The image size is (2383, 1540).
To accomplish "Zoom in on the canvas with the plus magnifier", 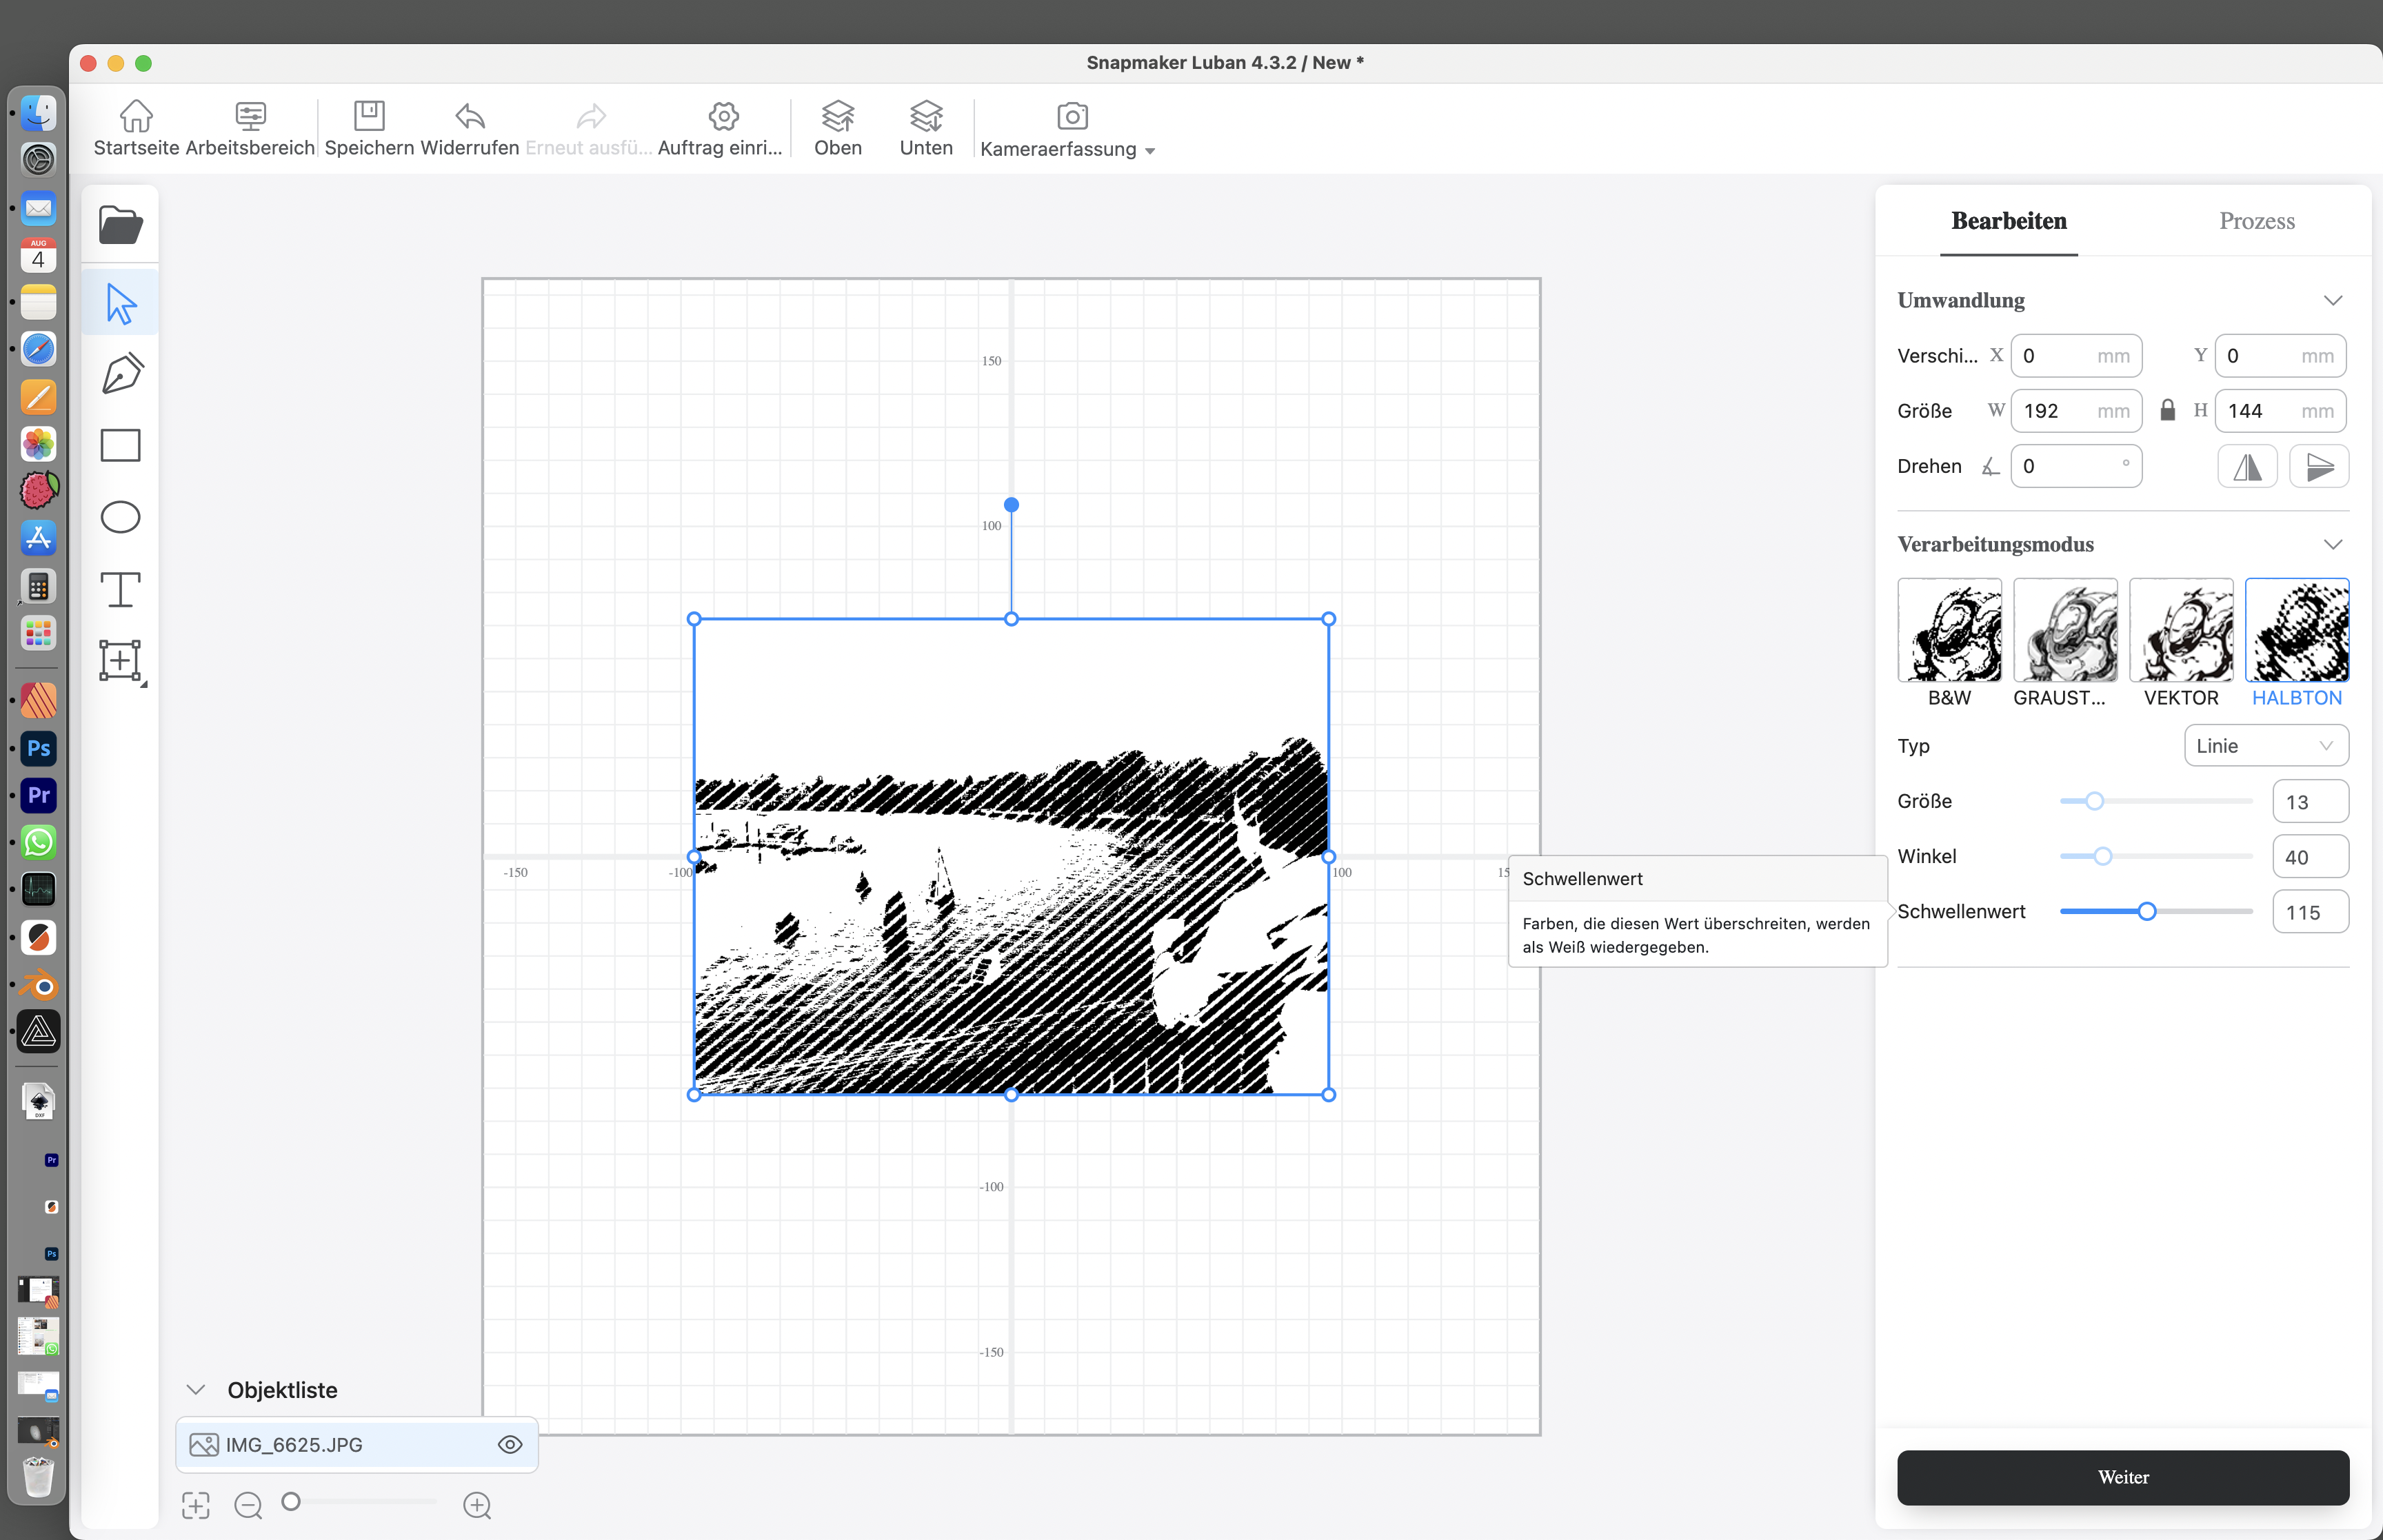I will [x=477, y=1505].
